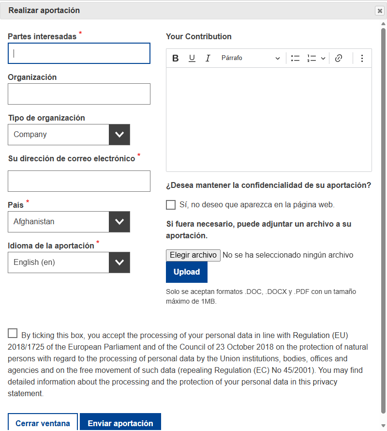This screenshot has height=431, width=387.
Task: Open the Párrafo style dropdown
Action: (250, 58)
